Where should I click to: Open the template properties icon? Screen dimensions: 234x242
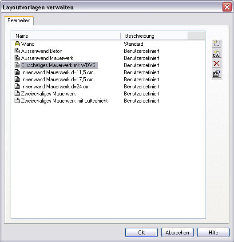pyautogui.click(x=217, y=74)
